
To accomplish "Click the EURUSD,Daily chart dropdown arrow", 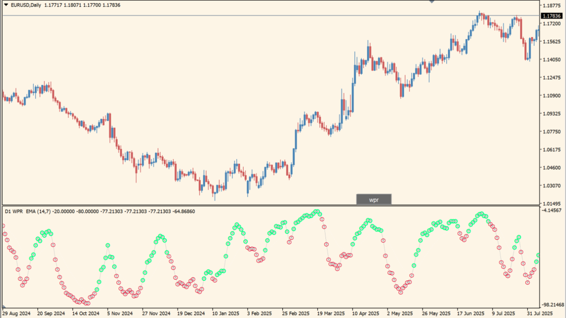I will [x=5, y=5].
